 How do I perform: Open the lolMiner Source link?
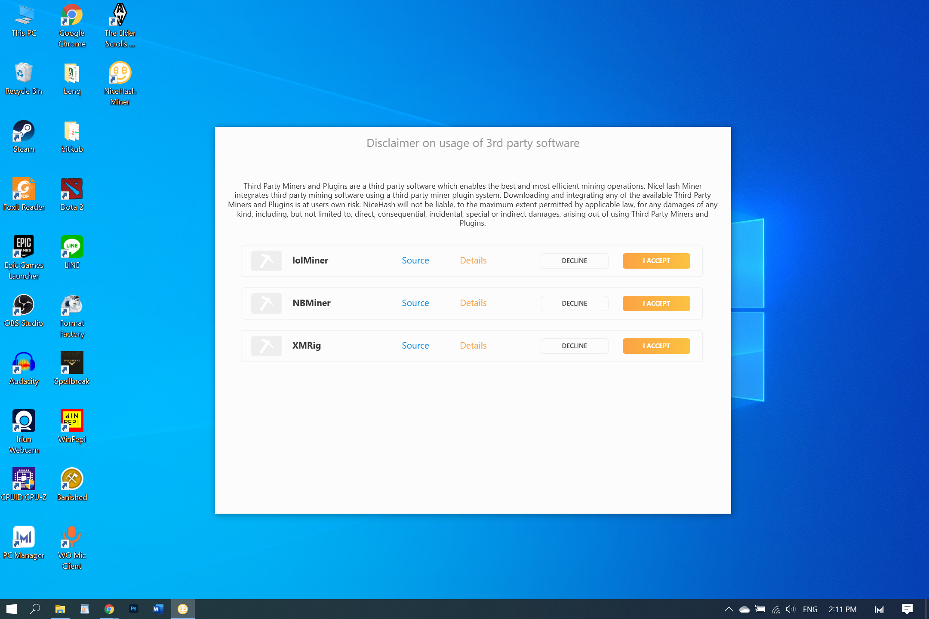[415, 260]
